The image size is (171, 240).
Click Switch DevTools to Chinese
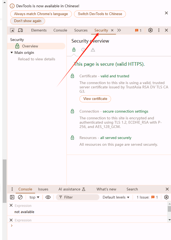click(100, 14)
